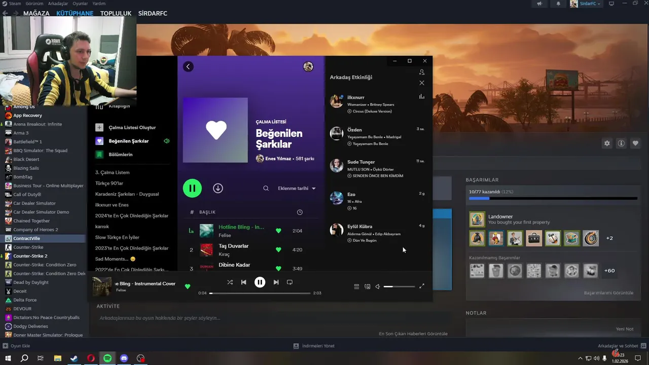
Task: Seek within the Spotify song progress bar
Action: [x=260, y=293]
